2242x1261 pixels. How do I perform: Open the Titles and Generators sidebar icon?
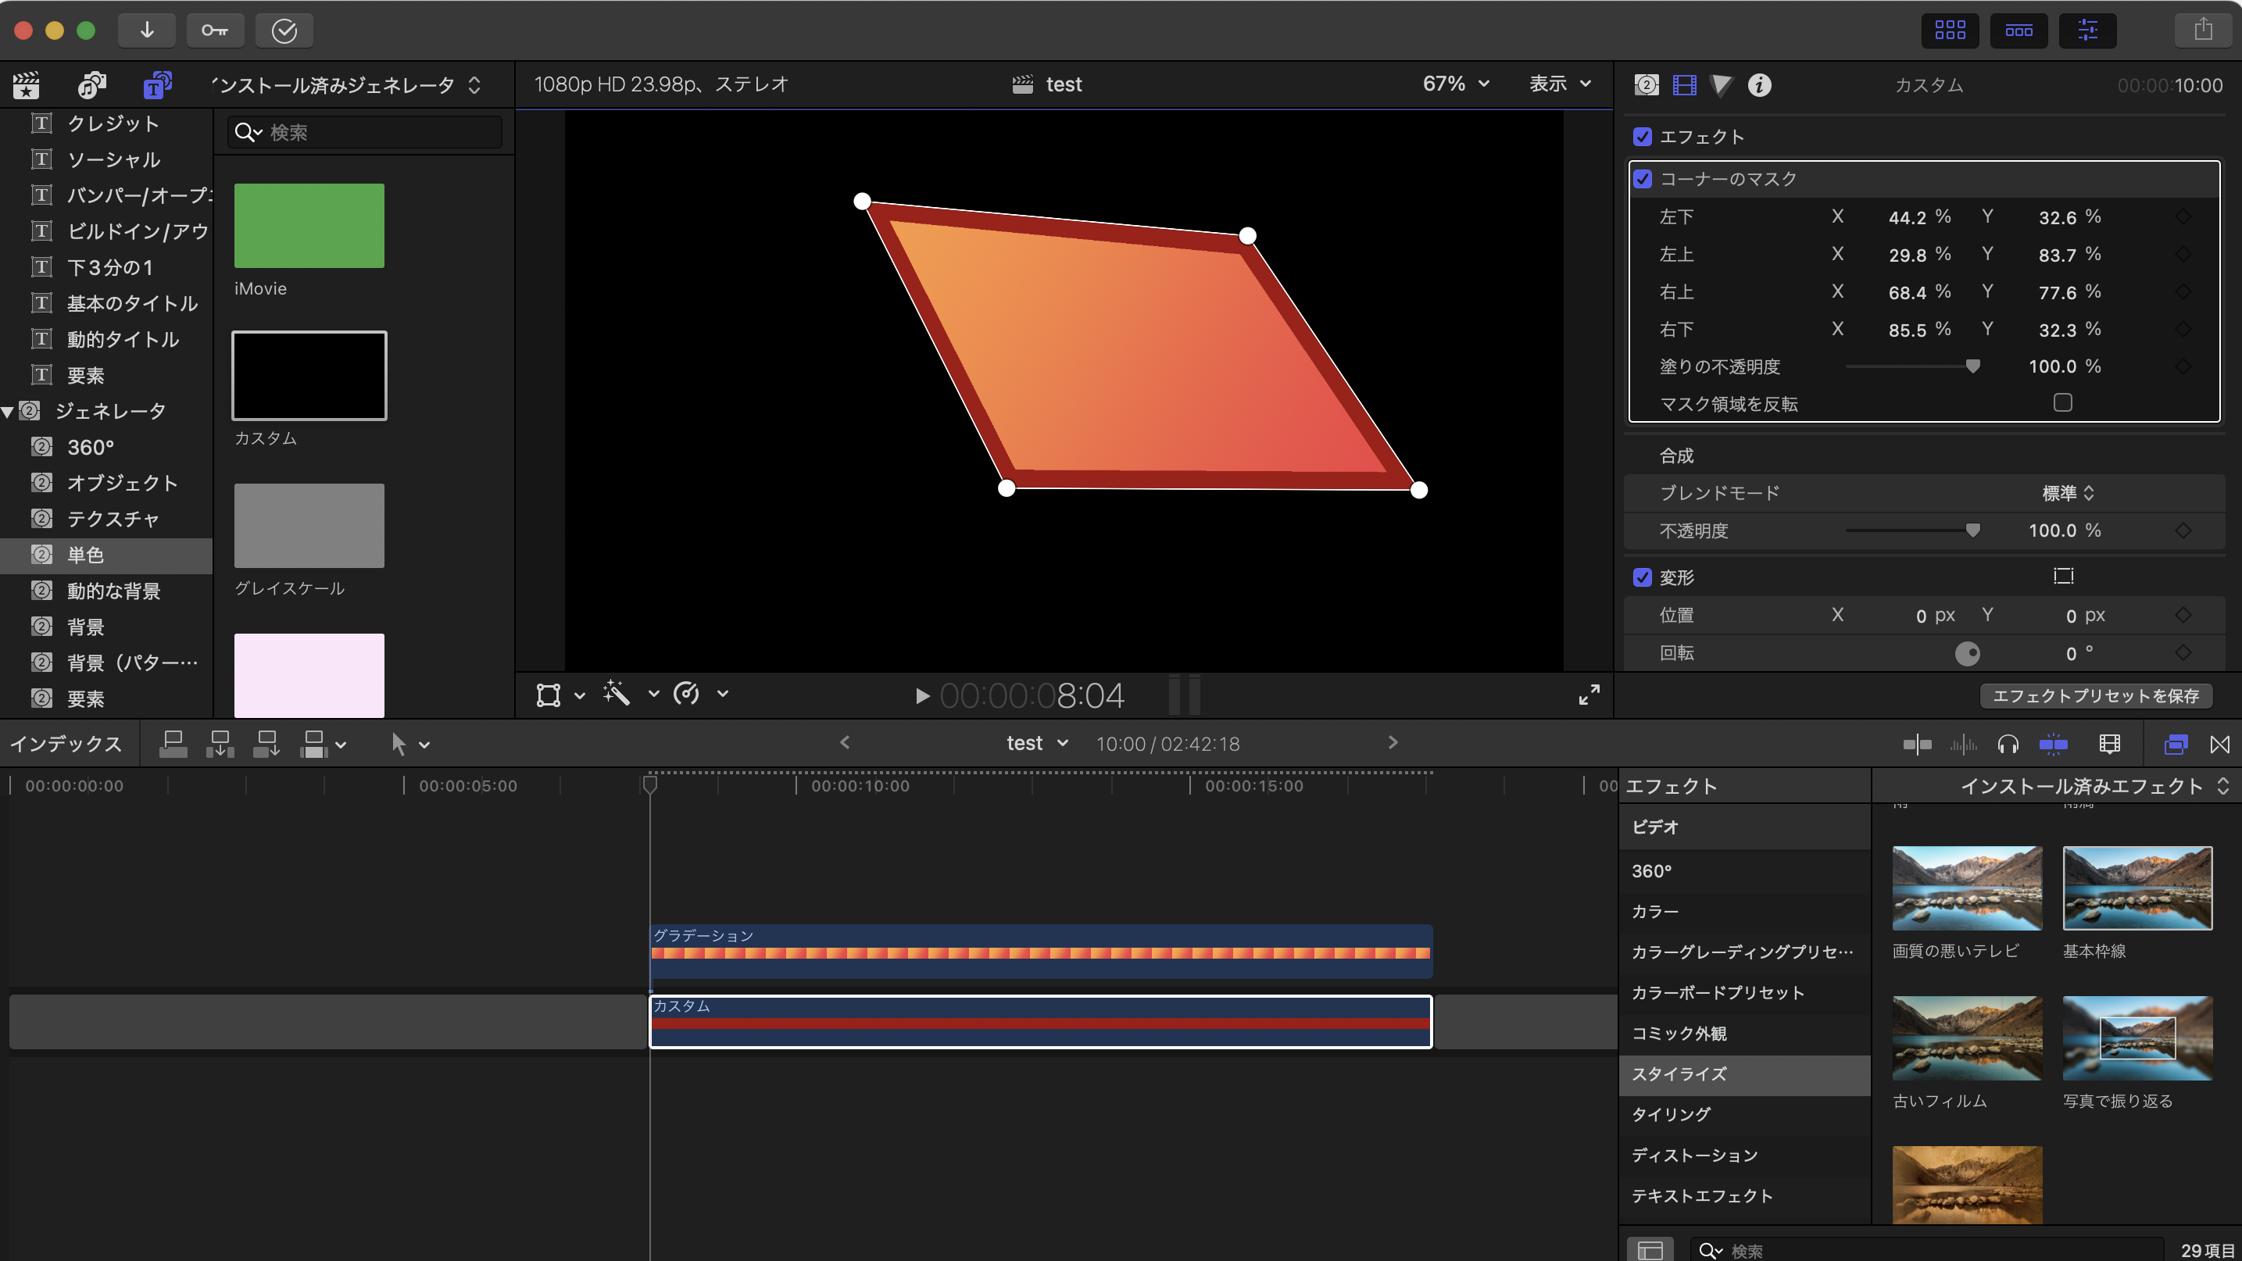[158, 84]
